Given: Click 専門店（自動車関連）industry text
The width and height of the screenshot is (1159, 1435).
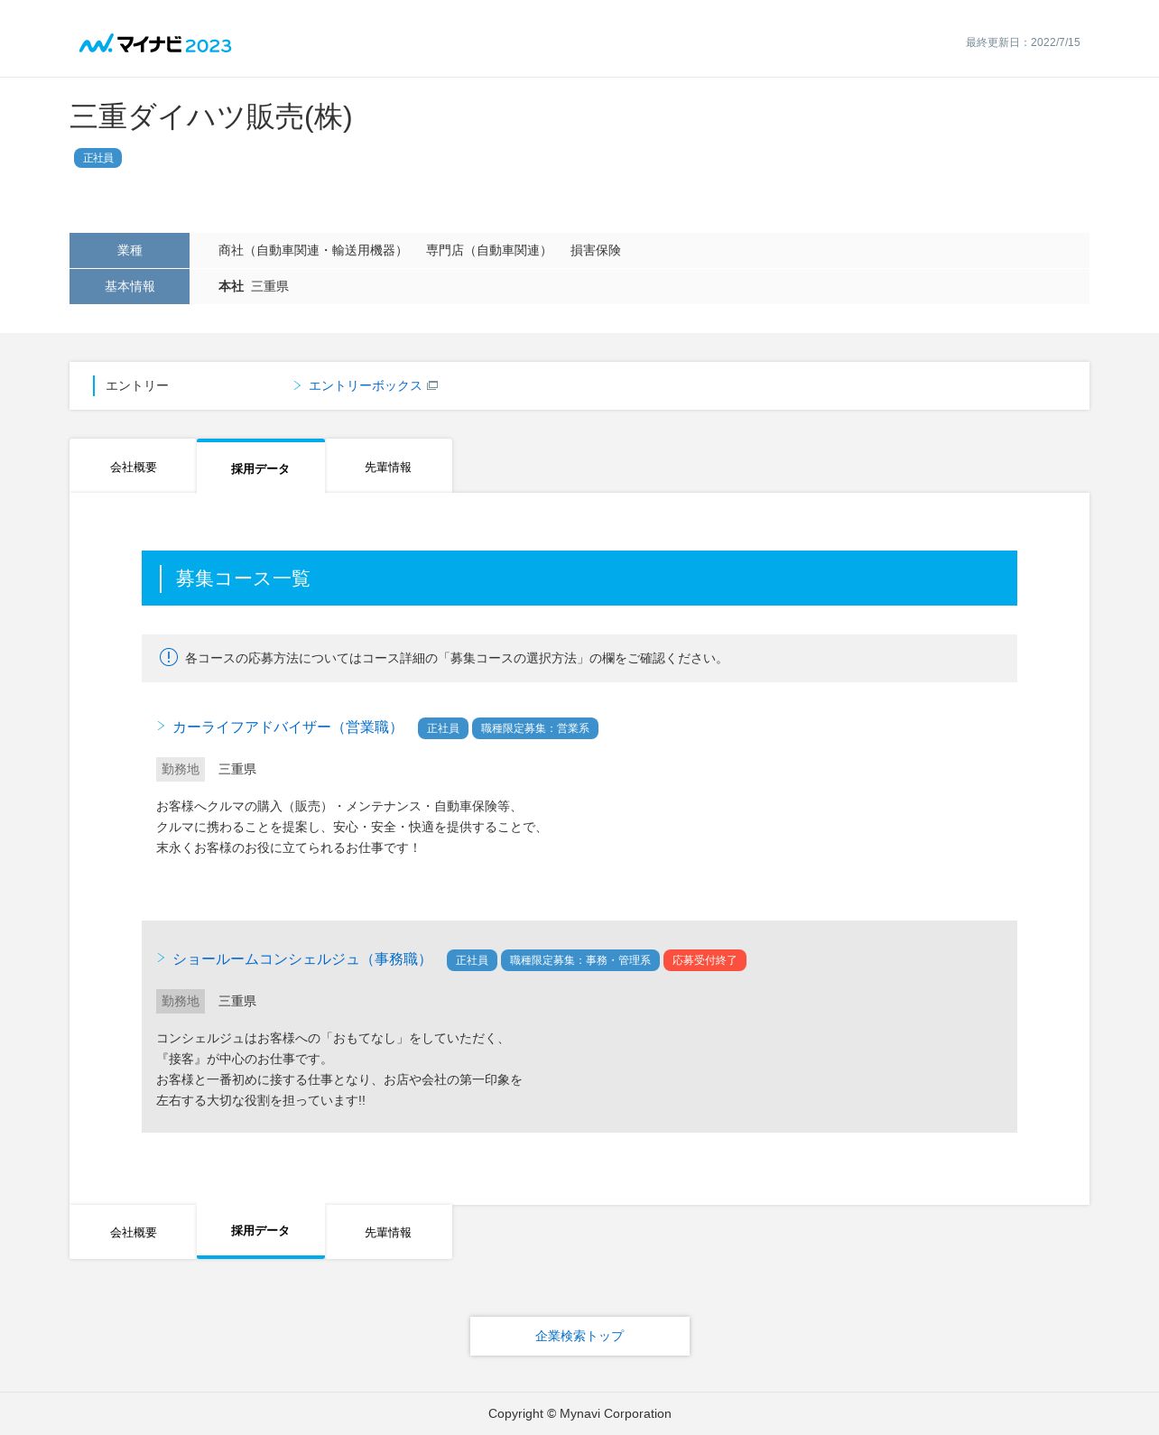Looking at the screenshot, I should pyautogui.click(x=488, y=250).
